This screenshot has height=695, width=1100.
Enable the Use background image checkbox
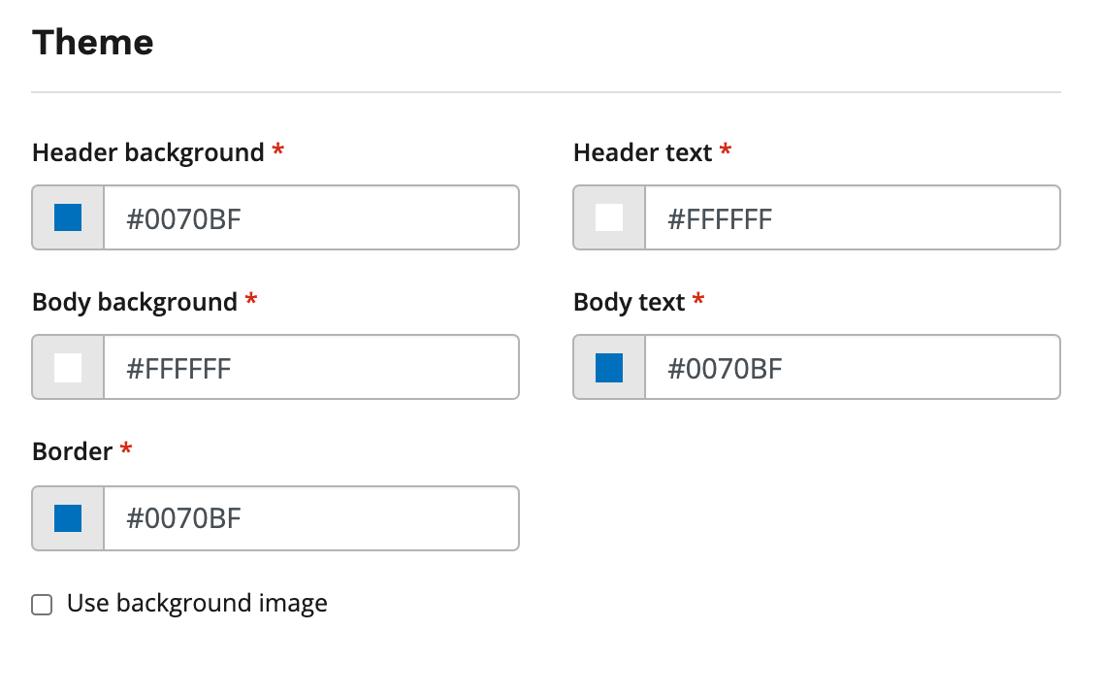[42, 605]
